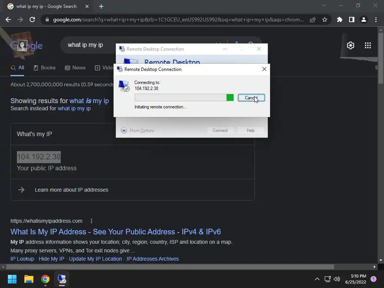Image resolution: width=384 pixels, height=288 pixels.
Task: Switch to News results tab
Action: coord(75,68)
